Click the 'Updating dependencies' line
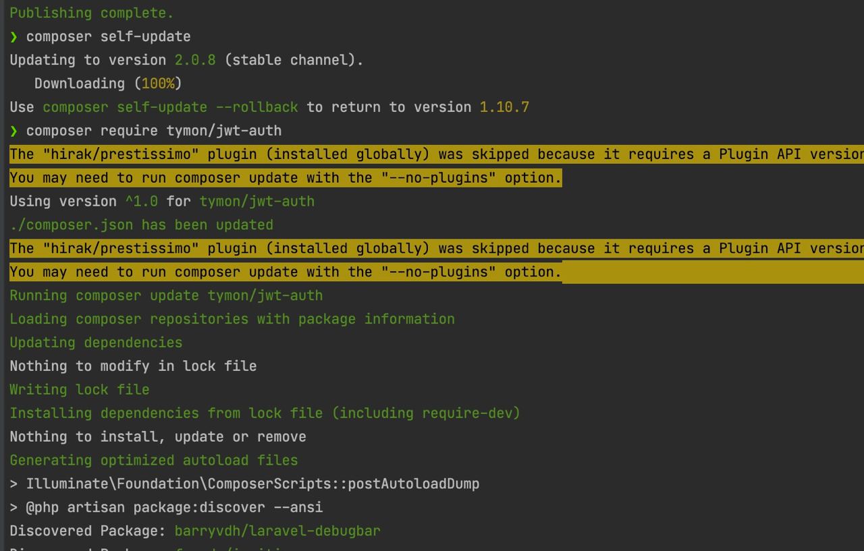Image resolution: width=864 pixels, height=551 pixels. pos(96,343)
